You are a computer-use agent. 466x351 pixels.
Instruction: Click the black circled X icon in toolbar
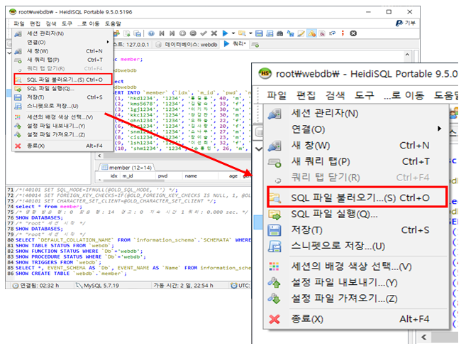353,33
